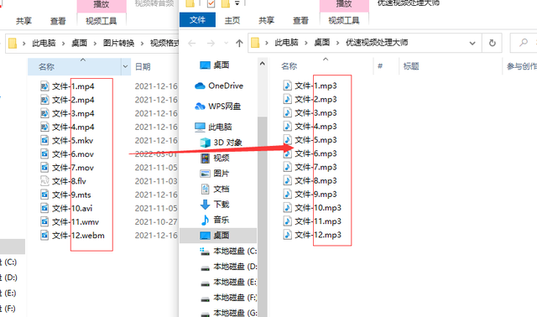Select 文件-5.mkv file icon
This screenshot has height=317, width=537.
[x=44, y=140]
